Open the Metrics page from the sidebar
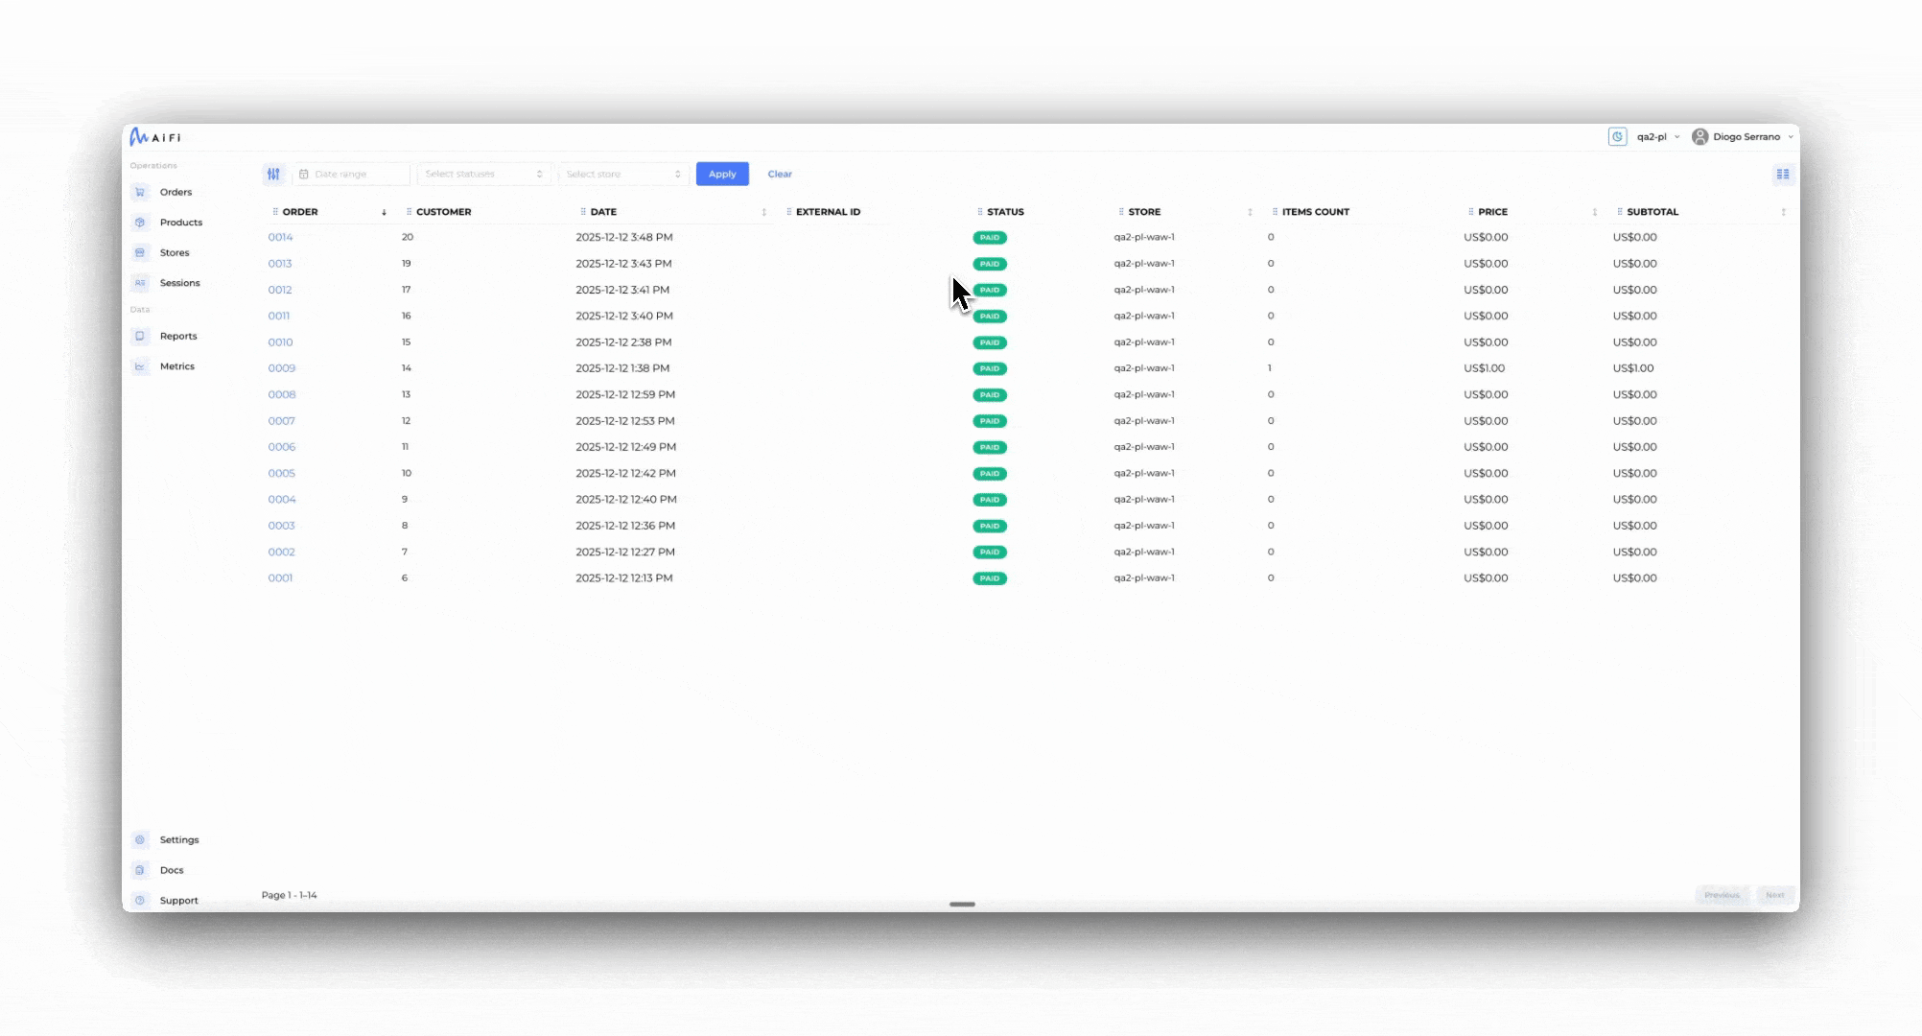The image size is (1922, 1036). point(178,365)
